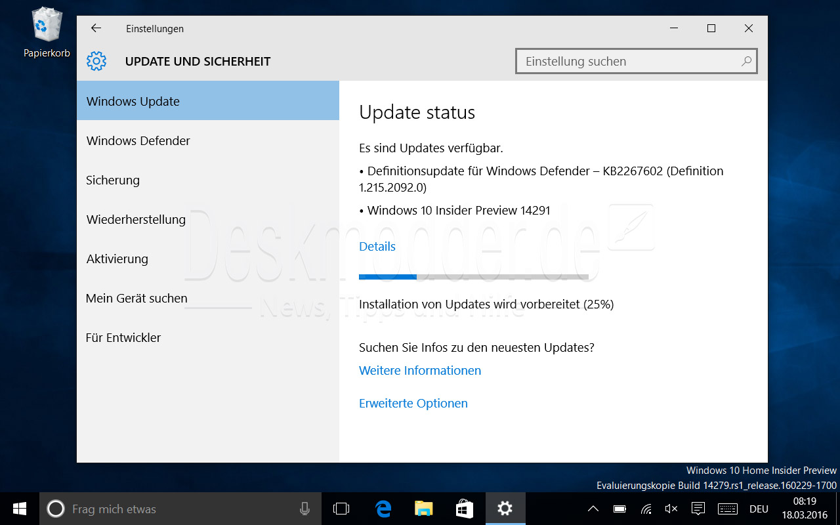Go back with the arrow in Einstellungen
840x525 pixels.
[96, 28]
